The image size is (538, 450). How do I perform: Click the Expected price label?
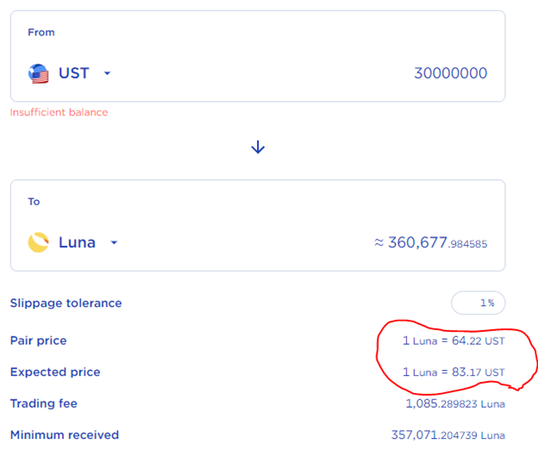click(55, 372)
